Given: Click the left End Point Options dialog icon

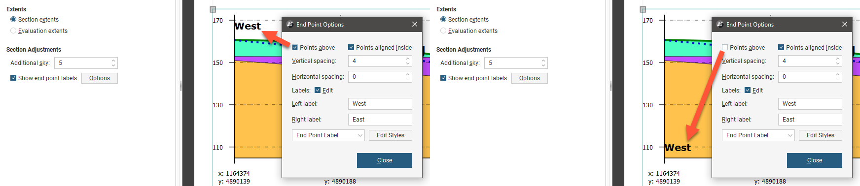Looking at the screenshot, I should pos(290,24).
